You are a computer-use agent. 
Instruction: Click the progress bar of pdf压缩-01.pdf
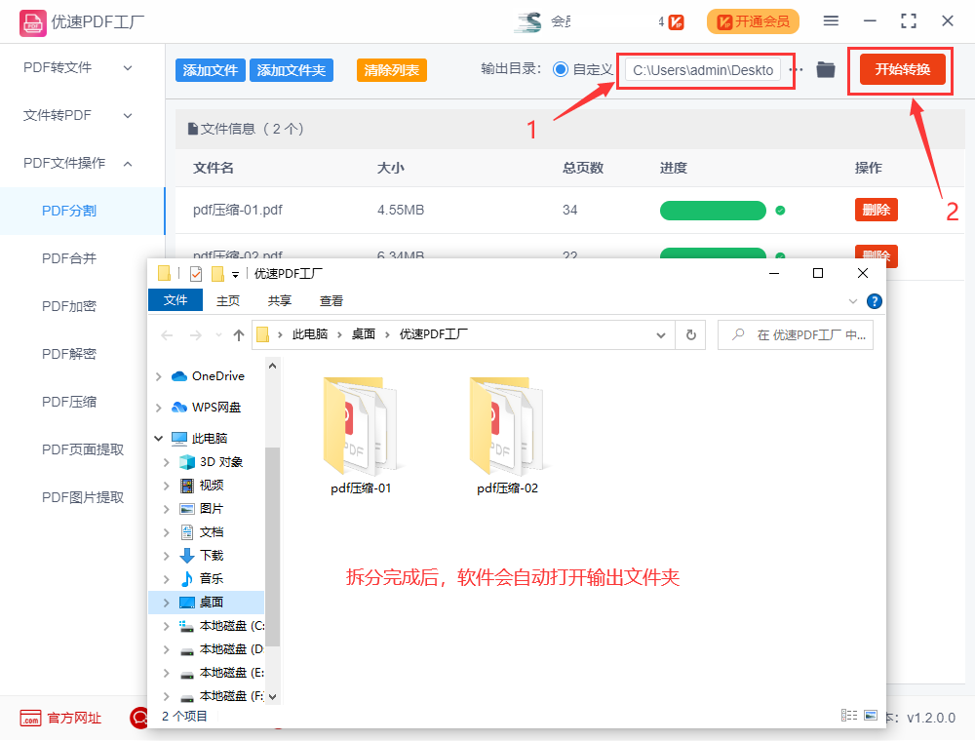tap(713, 210)
